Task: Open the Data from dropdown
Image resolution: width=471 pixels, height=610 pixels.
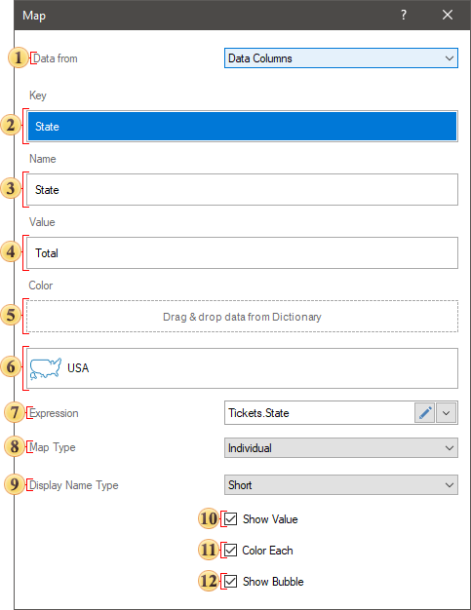Action: click(x=341, y=57)
